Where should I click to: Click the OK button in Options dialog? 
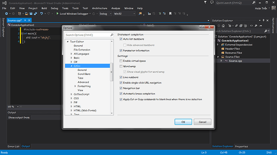coord(183,122)
